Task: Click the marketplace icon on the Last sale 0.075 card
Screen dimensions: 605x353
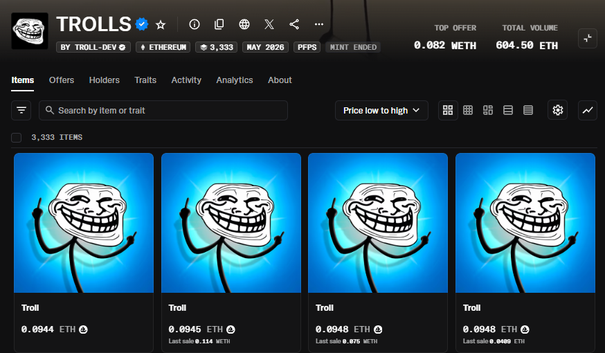Action: tap(378, 329)
